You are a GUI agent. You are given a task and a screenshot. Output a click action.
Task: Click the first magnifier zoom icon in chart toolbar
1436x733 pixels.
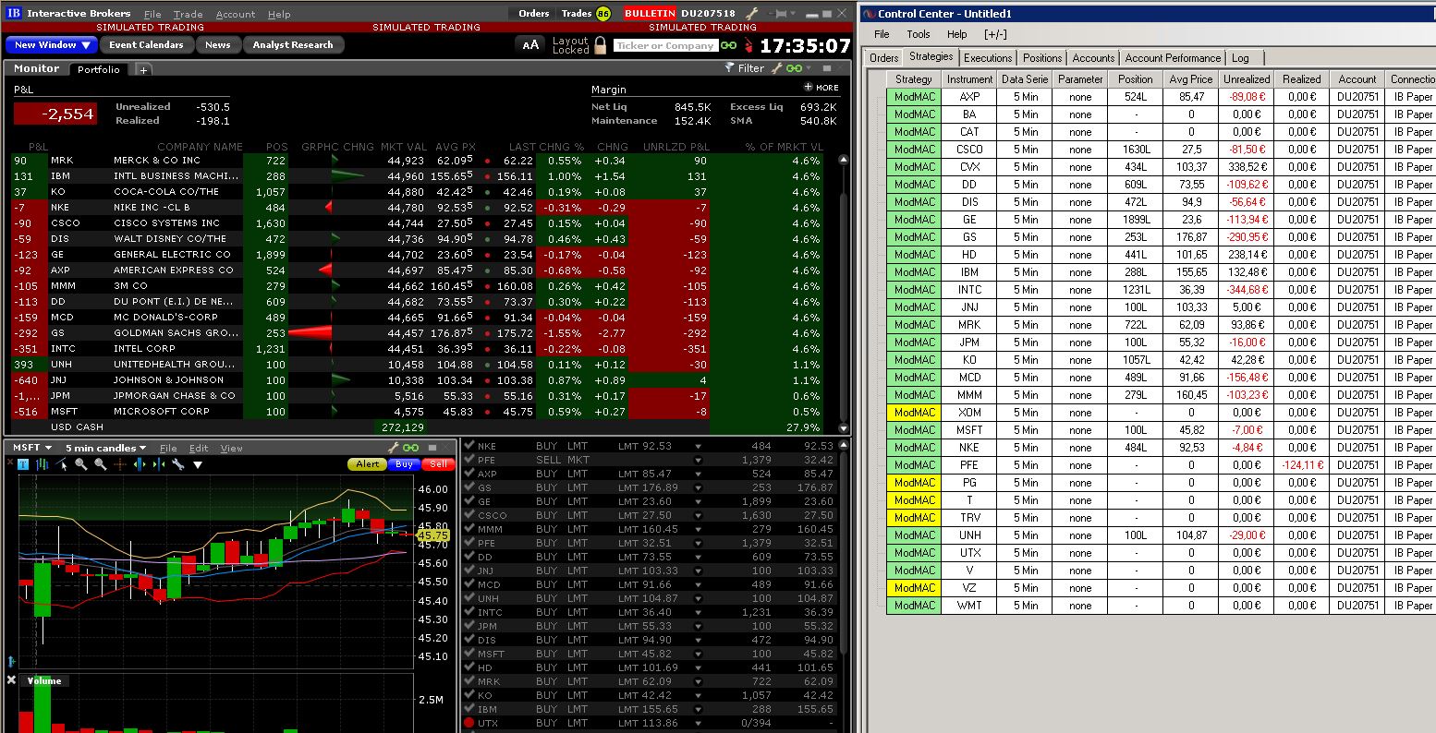click(81, 464)
